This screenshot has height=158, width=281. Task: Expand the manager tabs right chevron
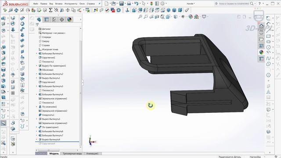pos(81,19)
